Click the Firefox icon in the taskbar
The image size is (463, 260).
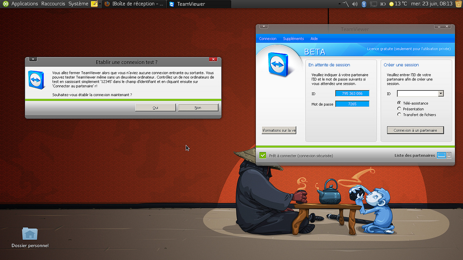pos(107,4)
